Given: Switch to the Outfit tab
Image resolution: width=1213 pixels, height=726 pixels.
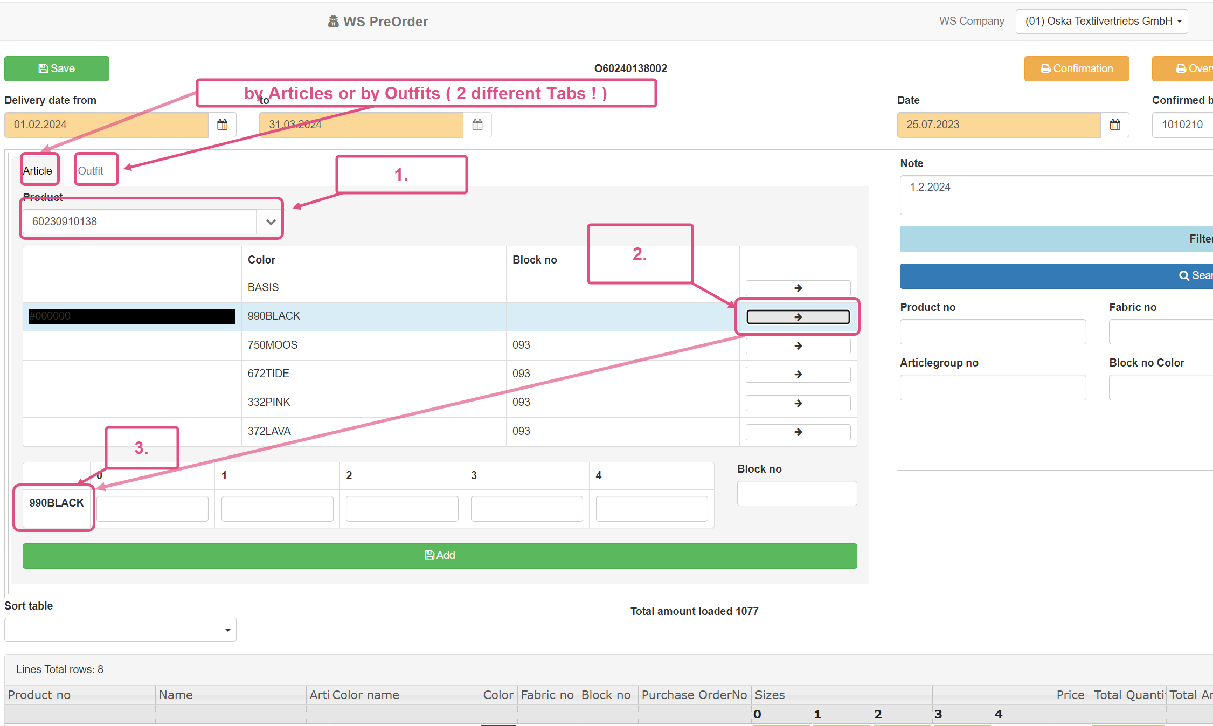Looking at the screenshot, I should coord(91,171).
